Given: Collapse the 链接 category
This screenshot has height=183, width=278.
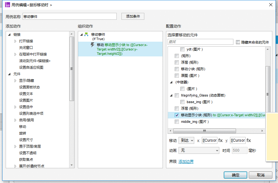Looking at the screenshot, I should tap(9, 34).
